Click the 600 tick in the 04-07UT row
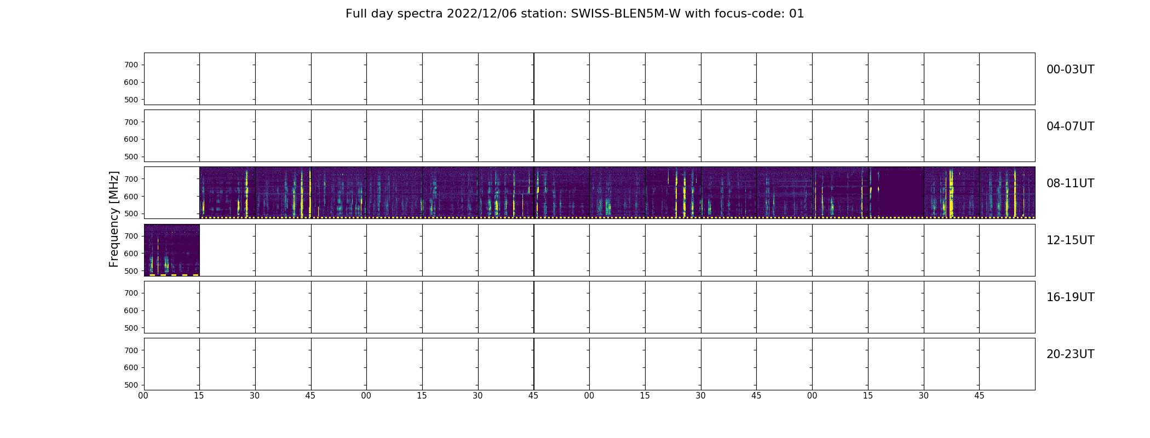 131,139
